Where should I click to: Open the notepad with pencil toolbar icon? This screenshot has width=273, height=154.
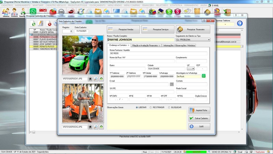pos(81,12)
